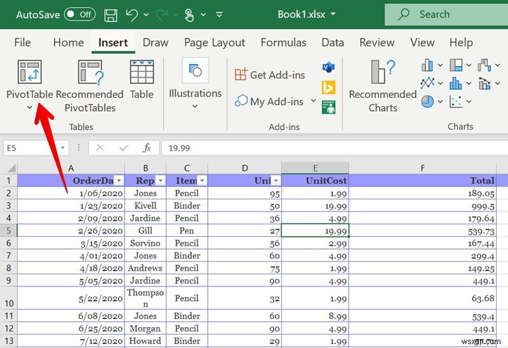Select column F header
This screenshot has width=508, height=348.
click(422, 168)
